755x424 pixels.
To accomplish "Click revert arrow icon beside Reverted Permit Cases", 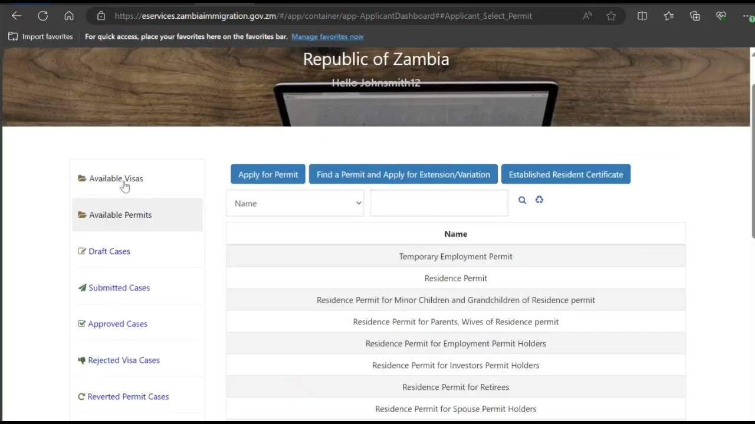I will [x=81, y=397].
